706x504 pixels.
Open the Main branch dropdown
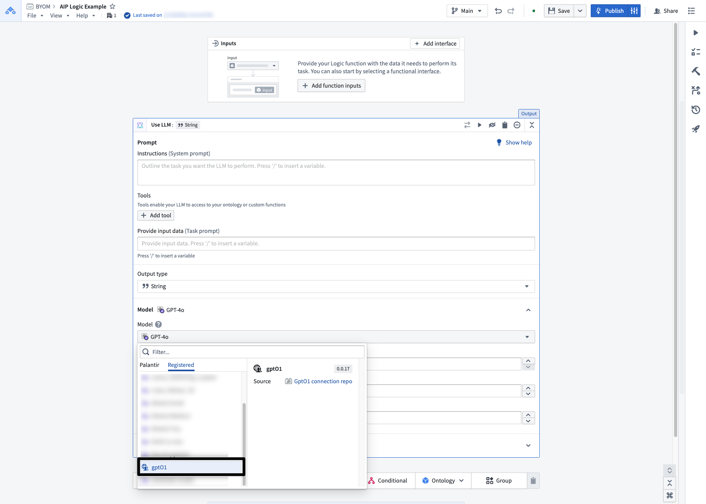467,11
